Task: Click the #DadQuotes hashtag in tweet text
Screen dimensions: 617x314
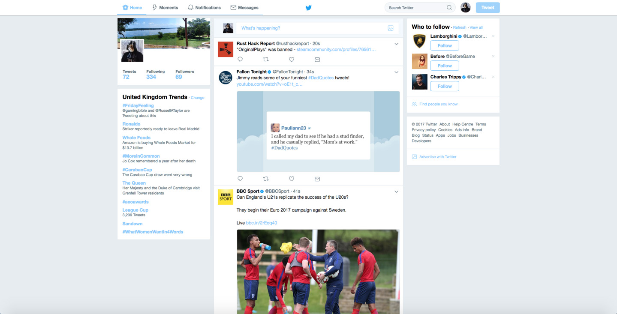Action: click(321, 78)
